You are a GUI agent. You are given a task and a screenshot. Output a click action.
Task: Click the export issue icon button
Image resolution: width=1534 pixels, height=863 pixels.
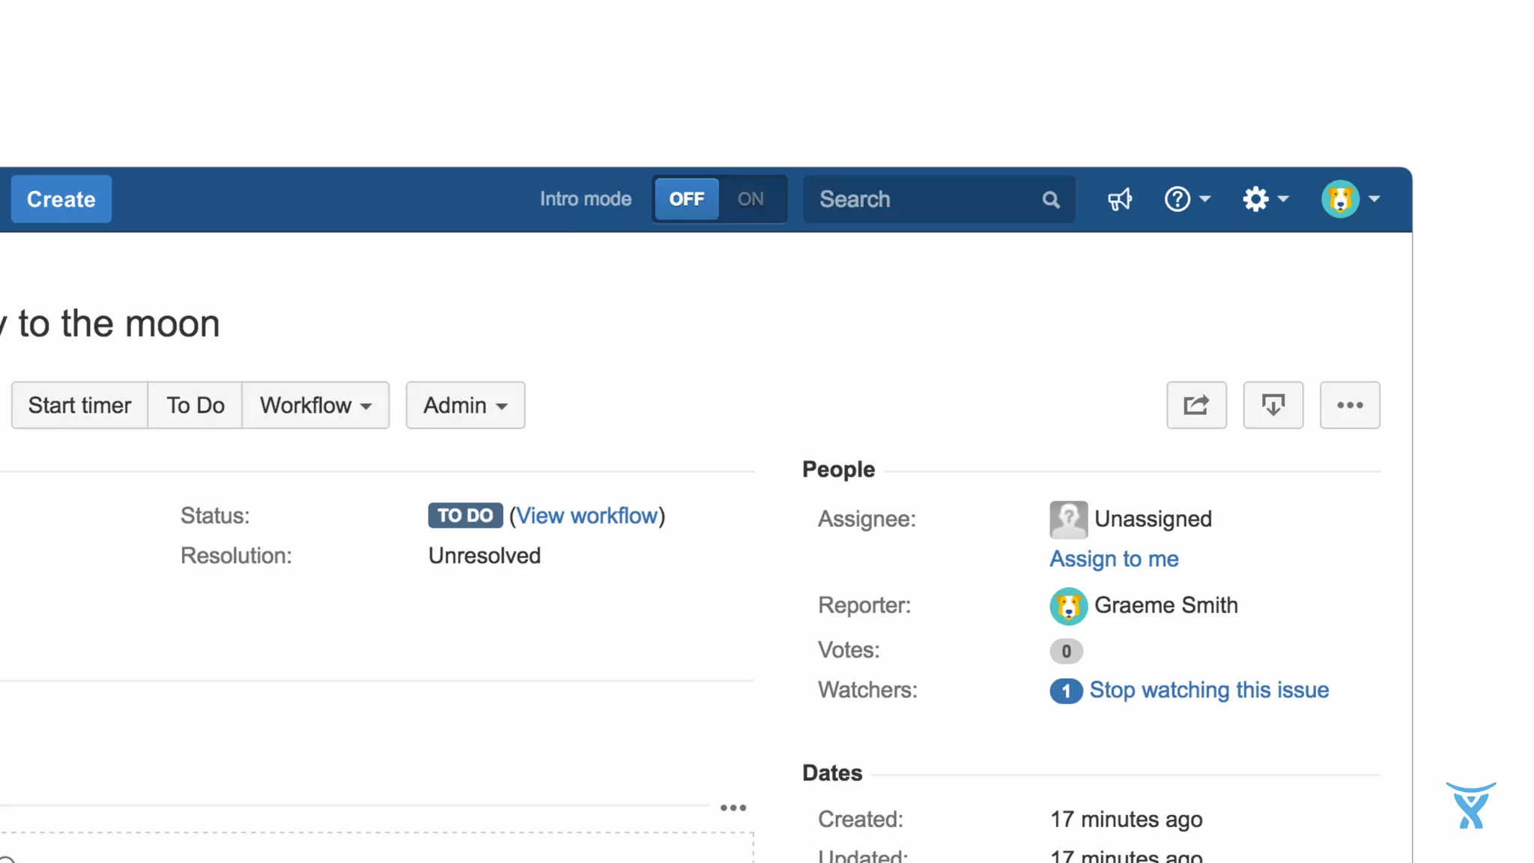click(x=1273, y=405)
